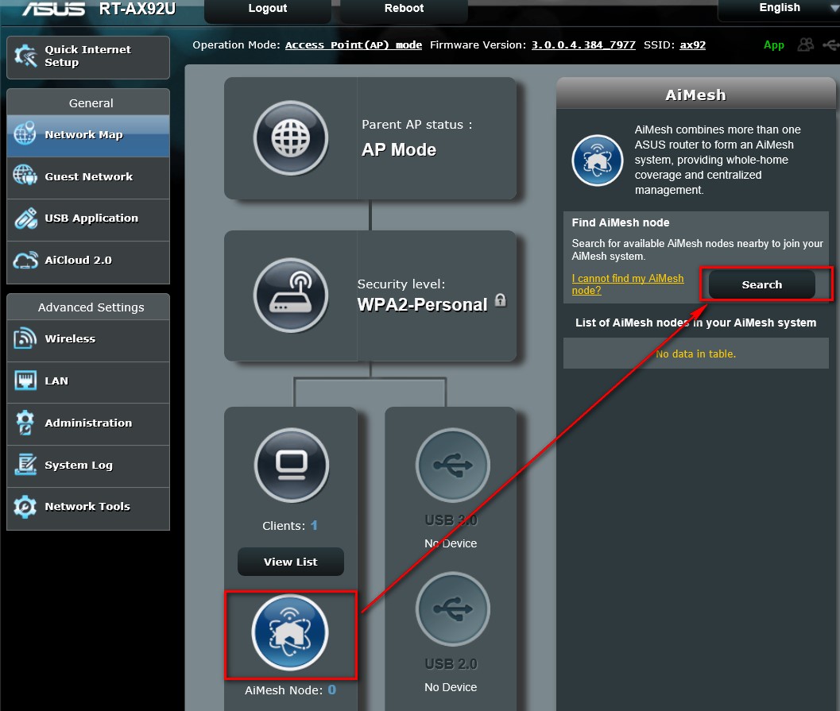Click firmware version 3.0.0.4.384_7977 link

[583, 45]
